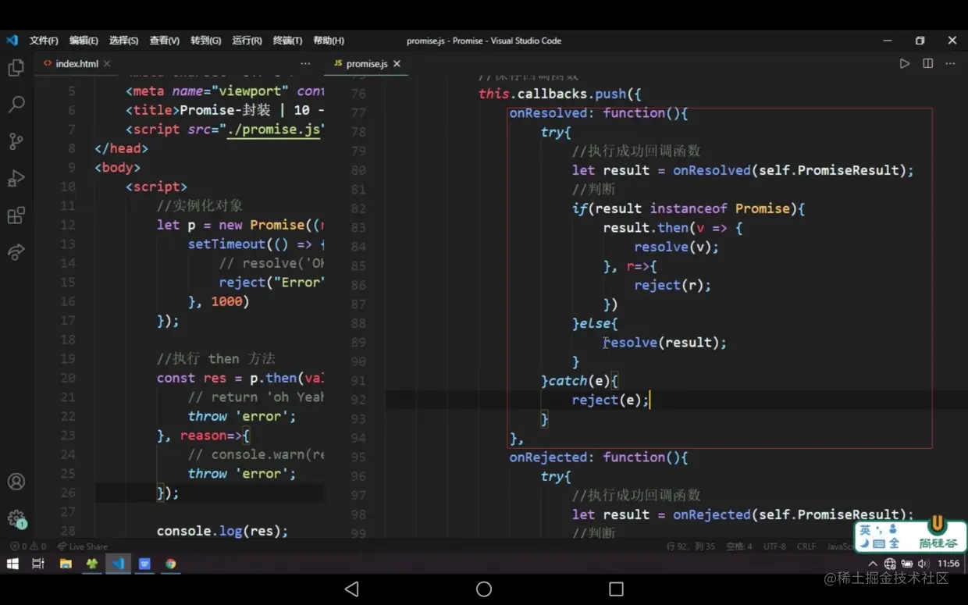This screenshot has width=968, height=605.
Task: Click 'if(result instanceof Promise){' line
Action: pos(688,208)
